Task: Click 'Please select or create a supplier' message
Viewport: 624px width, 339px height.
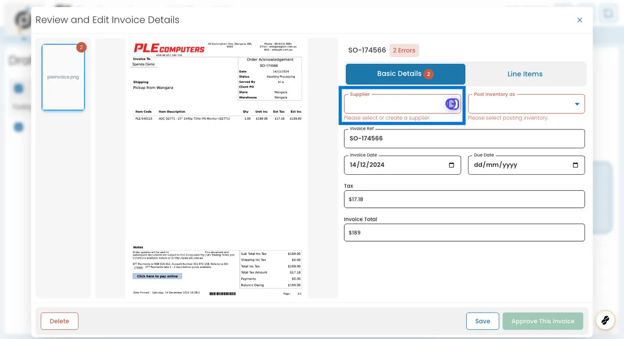Action: tap(387, 118)
